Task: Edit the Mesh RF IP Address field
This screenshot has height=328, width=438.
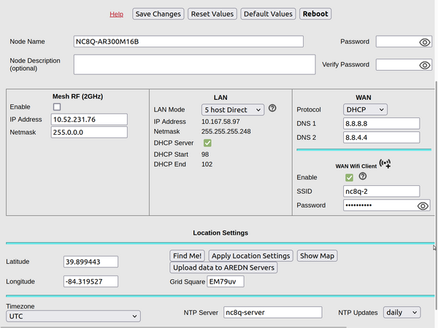Action: coord(89,120)
